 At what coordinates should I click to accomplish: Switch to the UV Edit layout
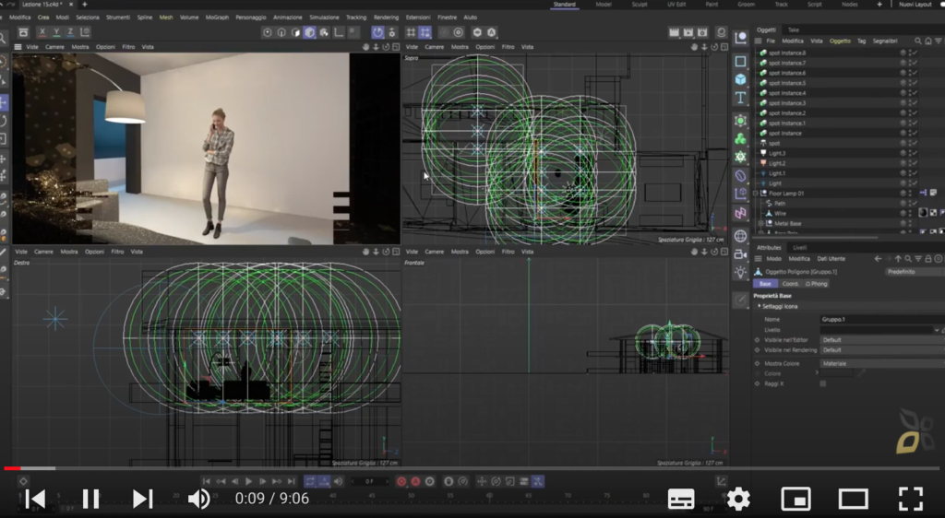[x=676, y=5]
